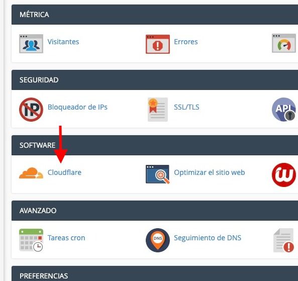
Task: Open the red round W software icon
Action: [x=284, y=175]
